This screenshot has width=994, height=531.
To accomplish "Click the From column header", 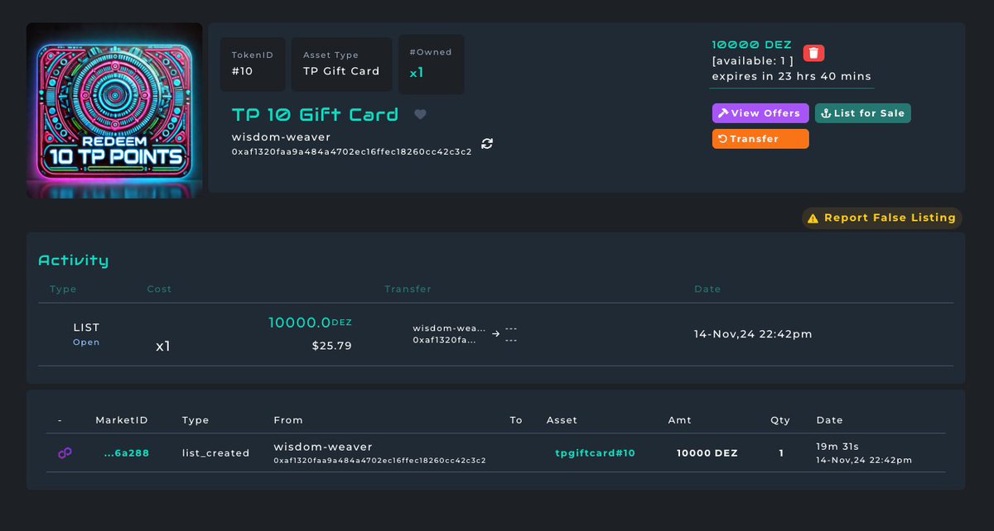I will [x=288, y=420].
